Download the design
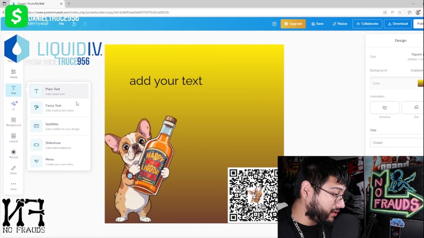This screenshot has height=238, width=424. point(398,24)
